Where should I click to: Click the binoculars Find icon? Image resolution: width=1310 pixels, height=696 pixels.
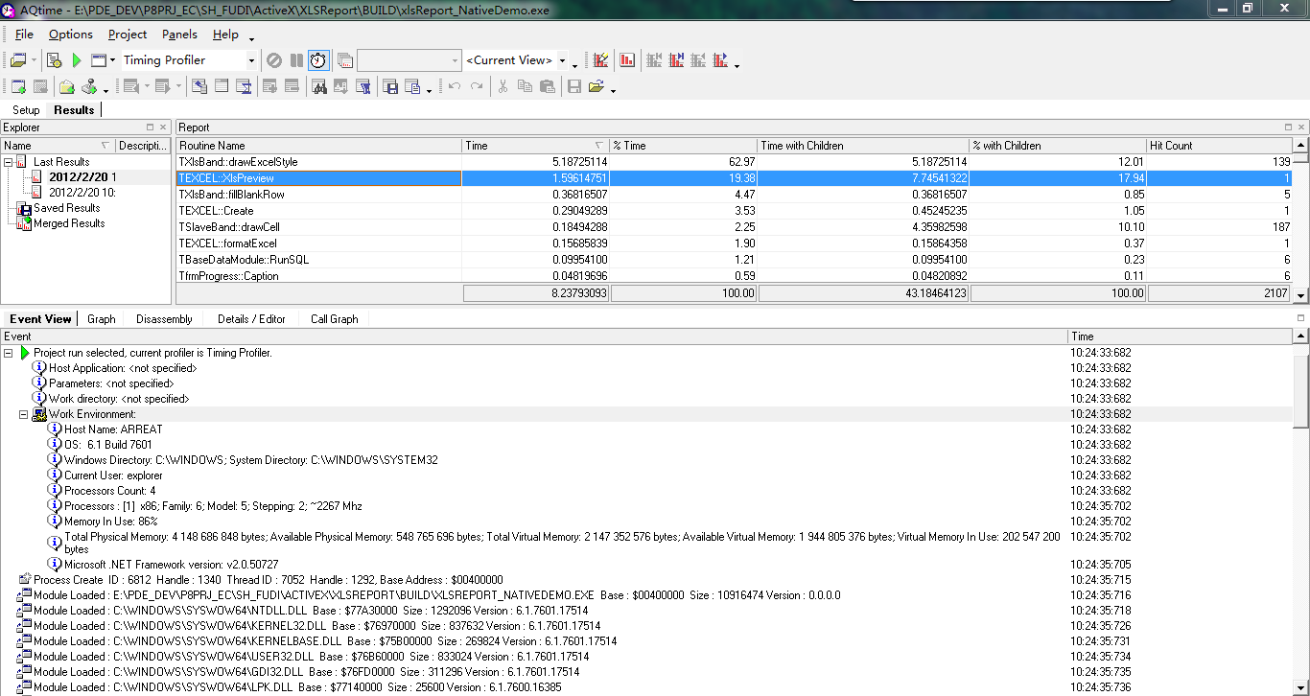pos(318,87)
